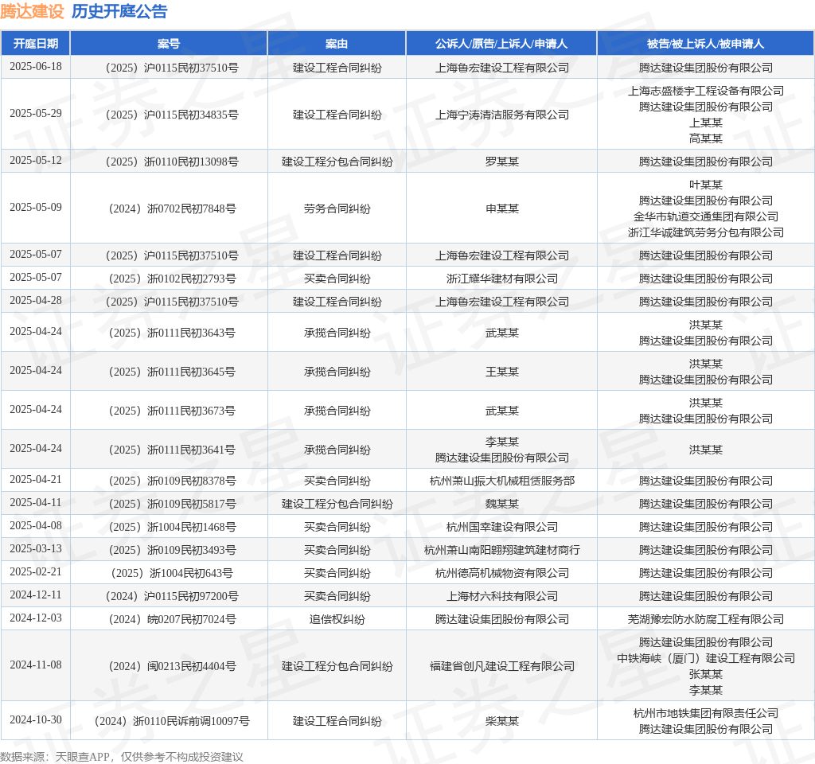The height and width of the screenshot is (764, 815).
Task: Click plaintiff 罗某某
Action: pos(502,162)
